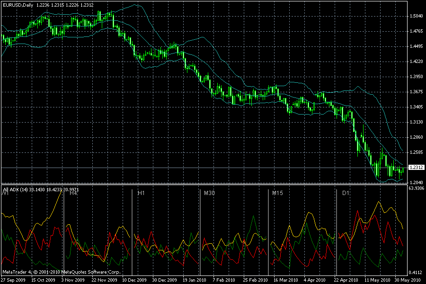The height and width of the screenshot is (284, 426).
Task: Click the EURUSD,Daily chart title
Action: click(x=18, y=5)
